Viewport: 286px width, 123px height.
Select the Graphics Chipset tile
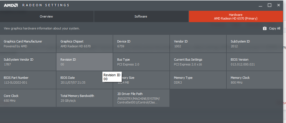85,44
